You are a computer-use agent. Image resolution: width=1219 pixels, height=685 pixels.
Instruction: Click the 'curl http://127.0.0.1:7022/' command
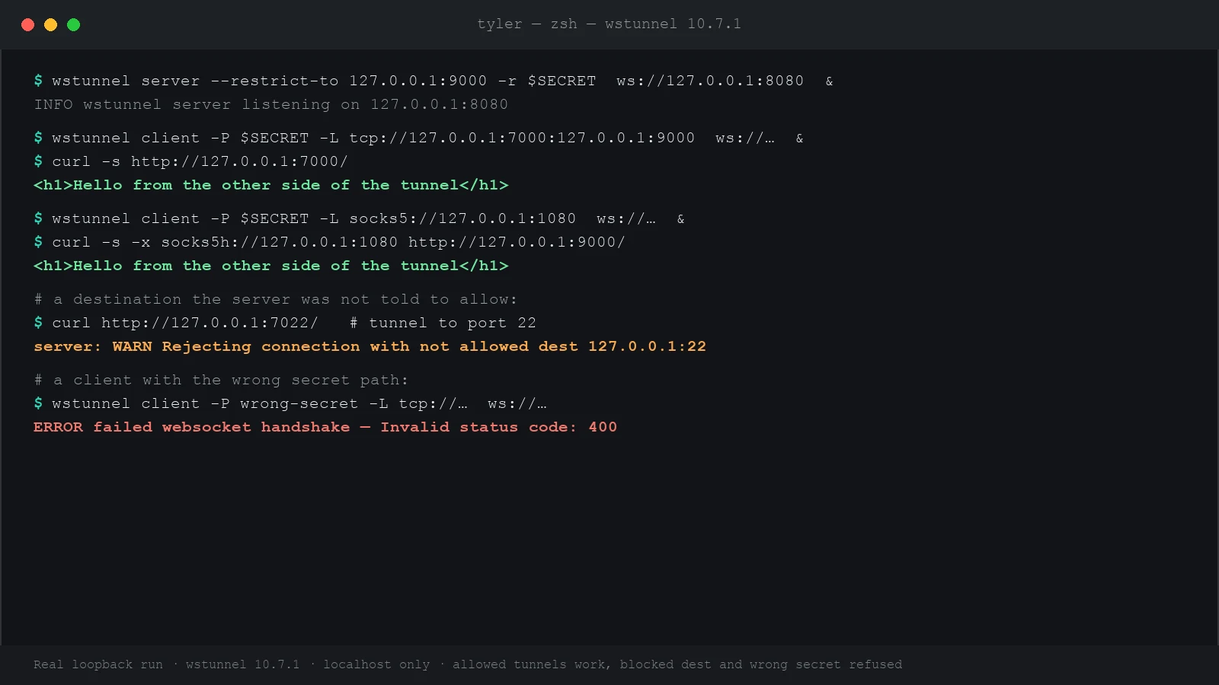176,323
